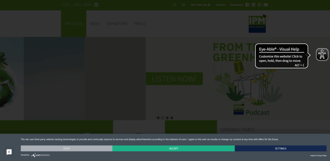Switch language via EN selector
The image size is (330, 161).
183,5
